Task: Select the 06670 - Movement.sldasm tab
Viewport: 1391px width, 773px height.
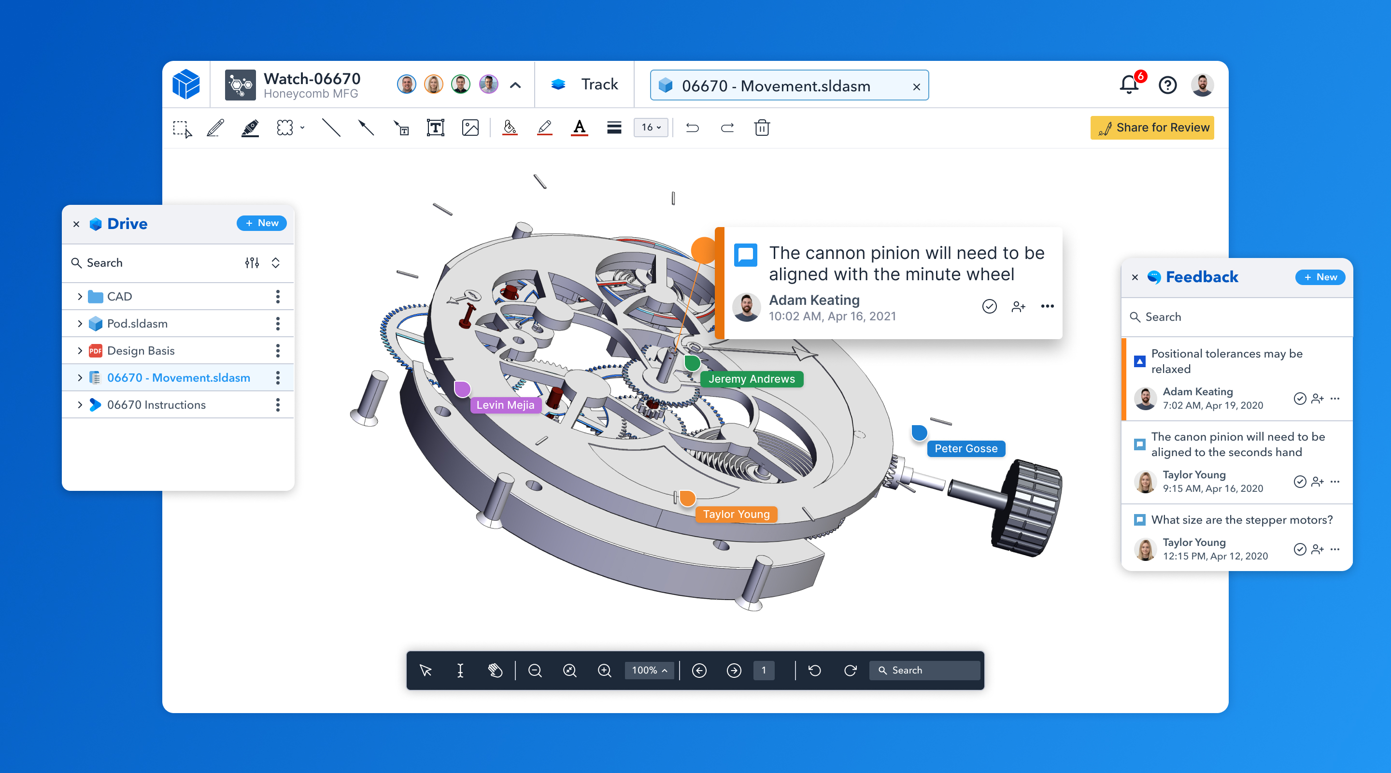Action: (775, 86)
